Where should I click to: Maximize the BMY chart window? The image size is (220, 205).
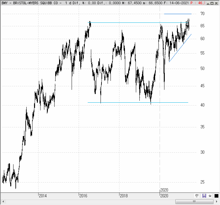pos(212,3)
